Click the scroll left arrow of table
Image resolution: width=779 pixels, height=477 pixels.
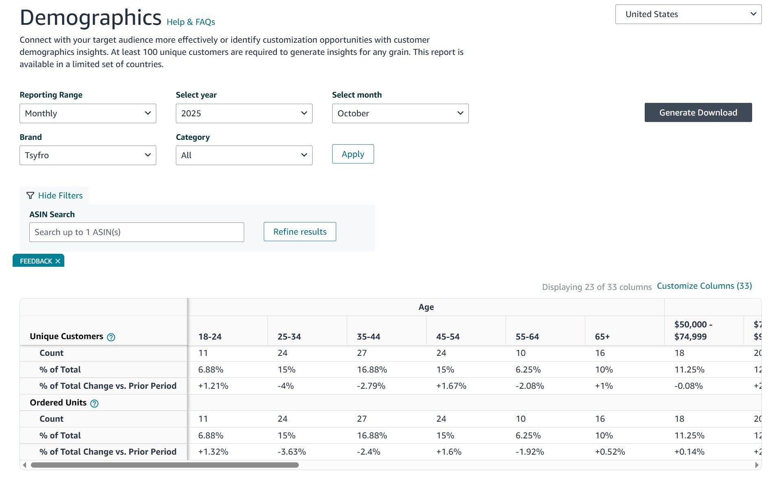coord(25,465)
